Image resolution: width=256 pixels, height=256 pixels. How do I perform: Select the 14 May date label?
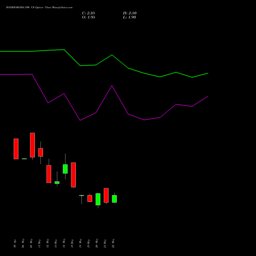tap(64, 243)
